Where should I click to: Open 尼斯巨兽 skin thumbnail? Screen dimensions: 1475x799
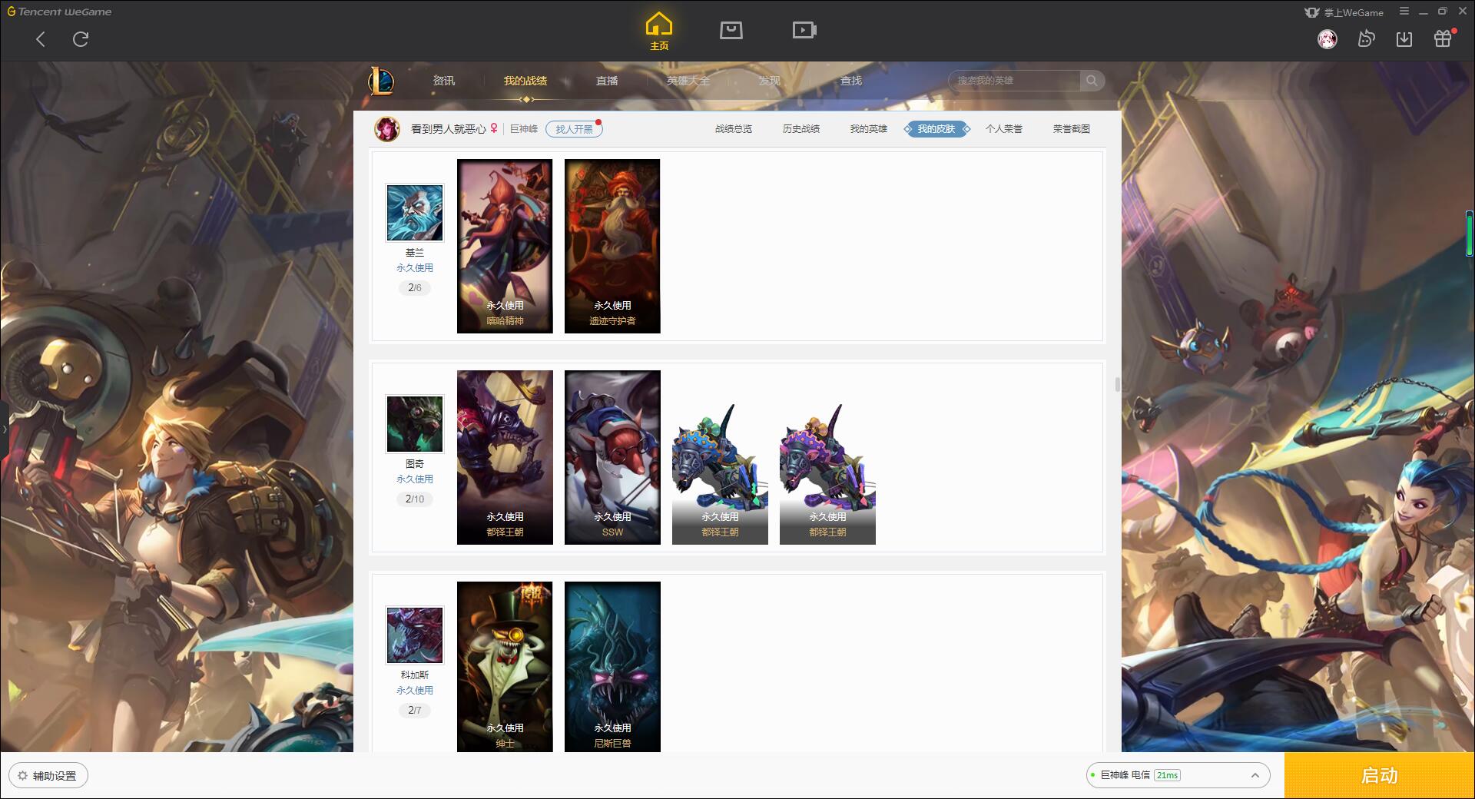click(612, 667)
